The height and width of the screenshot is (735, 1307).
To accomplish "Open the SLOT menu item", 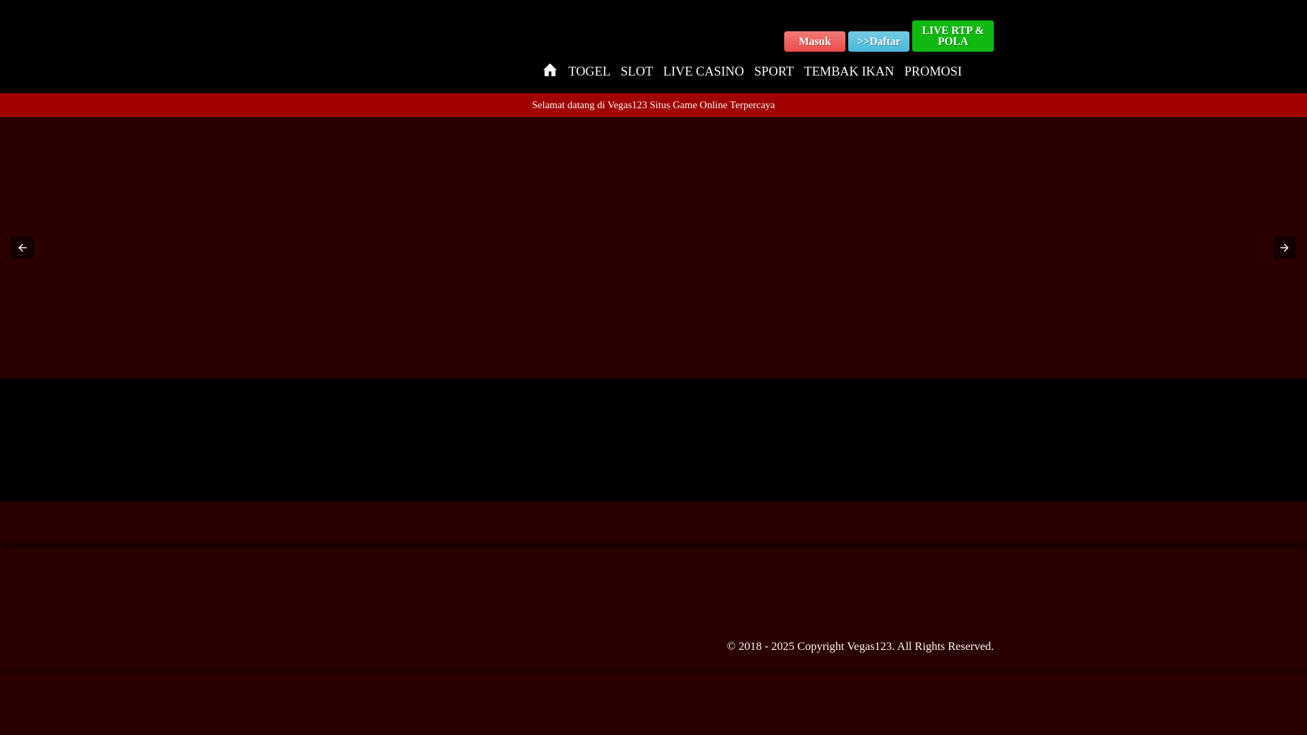I will pyautogui.click(x=636, y=71).
